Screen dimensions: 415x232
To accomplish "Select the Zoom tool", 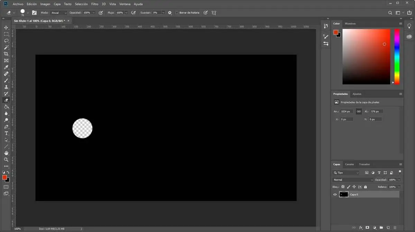I will (6, 160).
